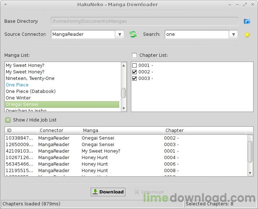Toggle the select-all Chapter List checkbox
Viewport: 258px width, 209px height.
[134, 55]
